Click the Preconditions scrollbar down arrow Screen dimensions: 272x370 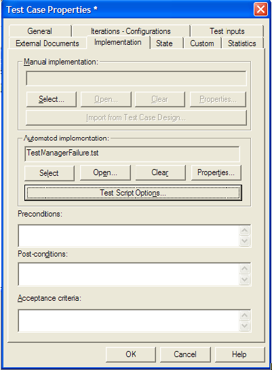pos(245,241)
